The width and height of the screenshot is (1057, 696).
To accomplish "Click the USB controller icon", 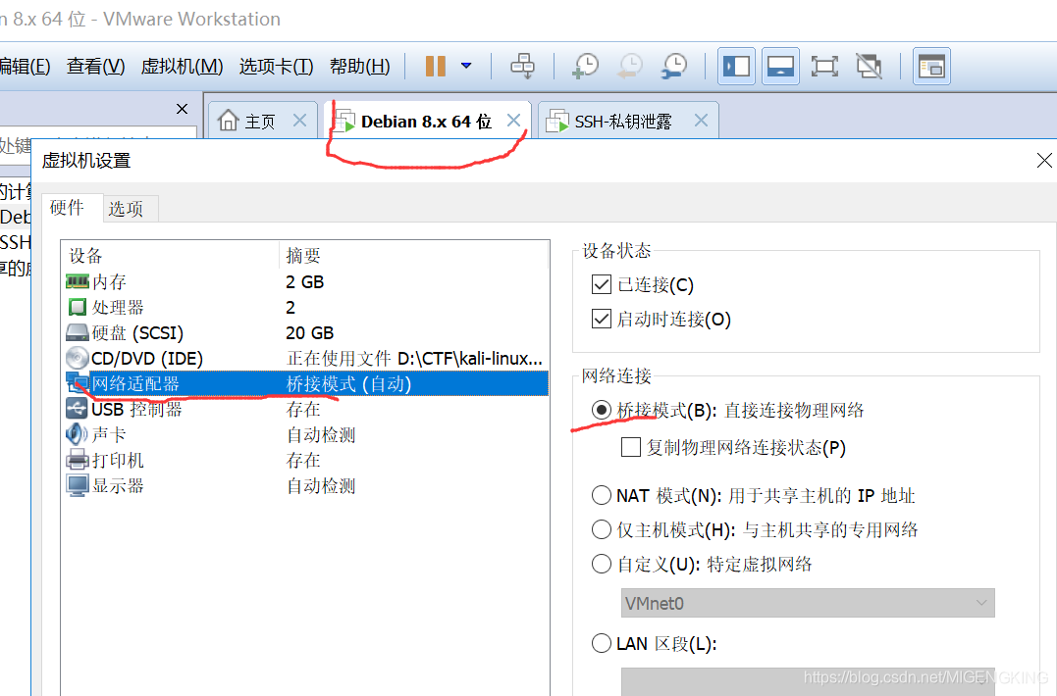I will (78, 409).
